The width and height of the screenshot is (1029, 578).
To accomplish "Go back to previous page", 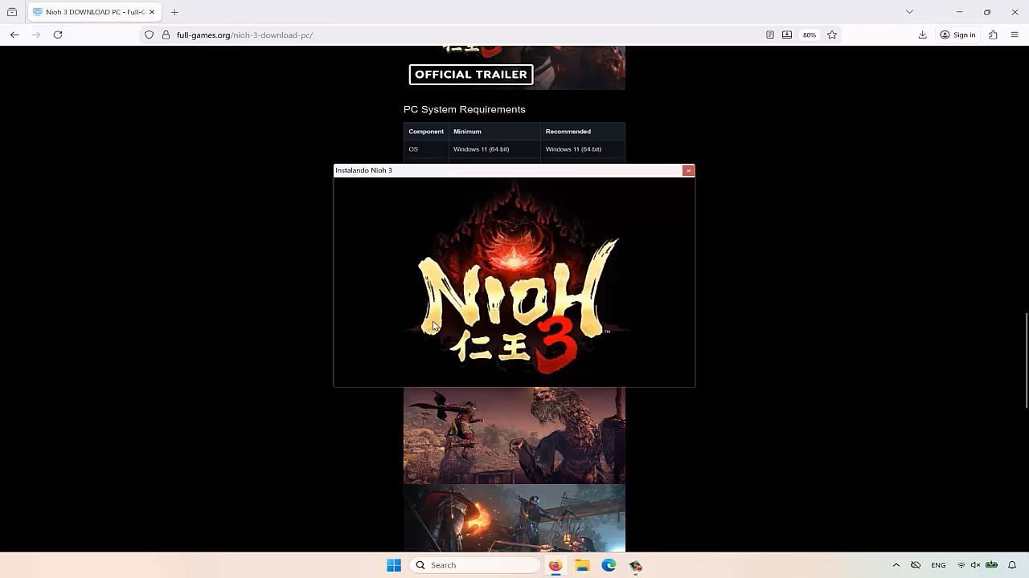I will tap(14, 35).
